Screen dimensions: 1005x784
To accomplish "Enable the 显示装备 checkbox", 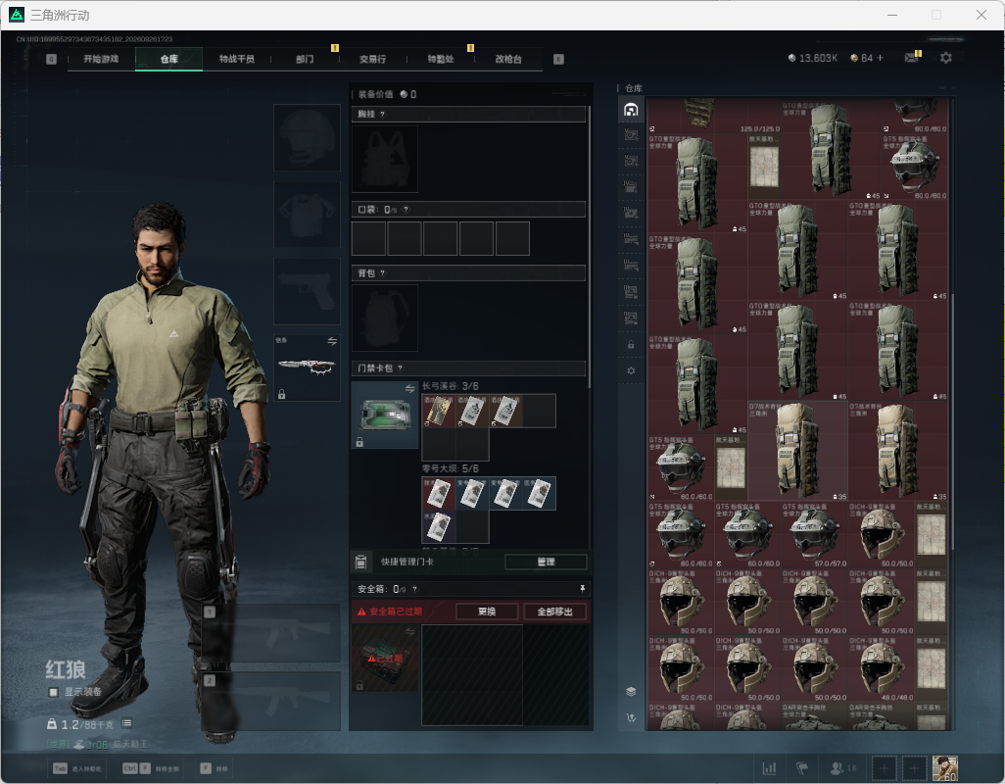I will coord(54,692).
